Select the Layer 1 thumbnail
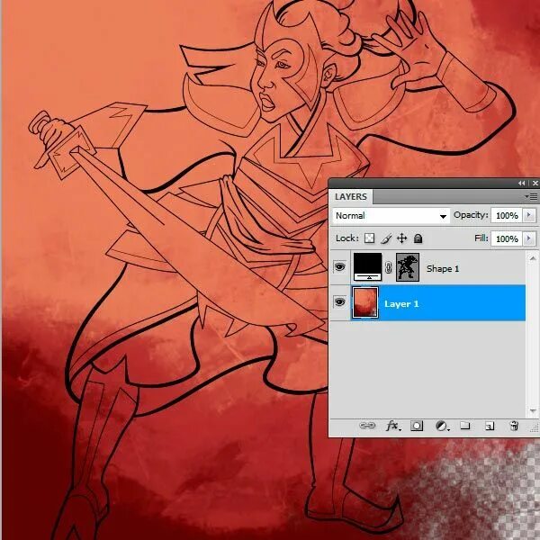Viewport: 540px width, 540px height. (365, 302)
